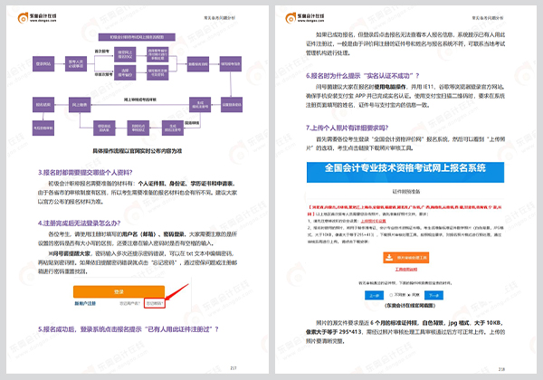
Task: Click heading 6.报名时为什么提示实名认证不成功
Action: [x=363, y=76]
